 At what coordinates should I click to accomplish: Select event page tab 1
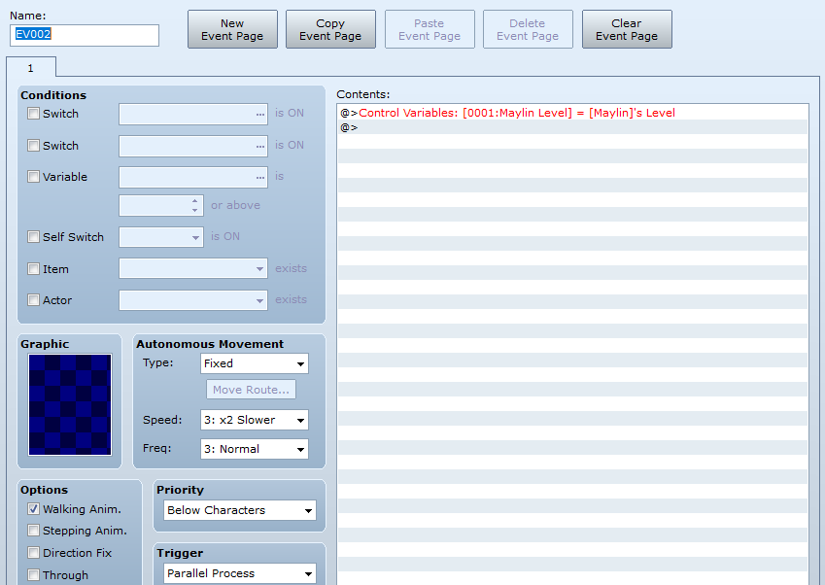(30, 68)
